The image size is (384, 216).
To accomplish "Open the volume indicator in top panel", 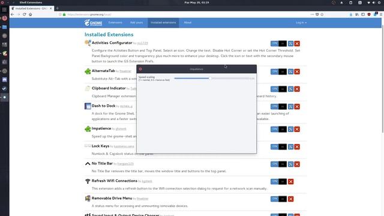I will (x=374, y=2).
